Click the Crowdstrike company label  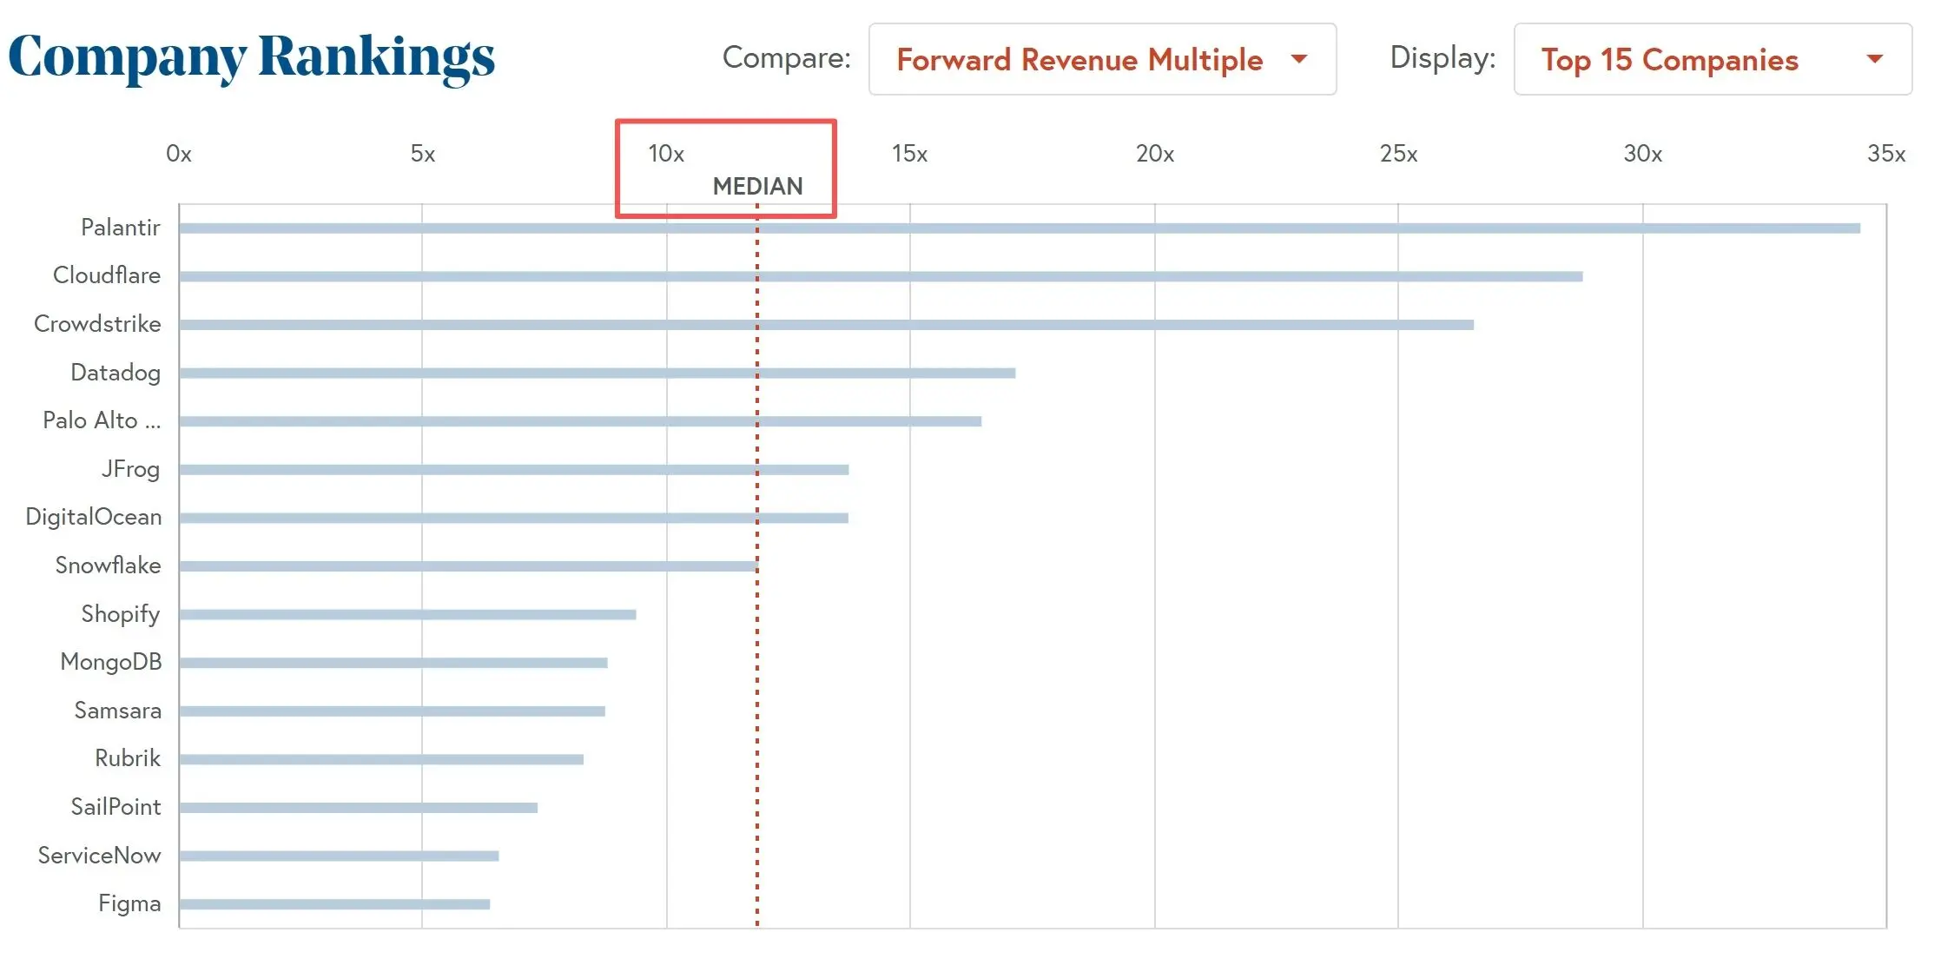pos(97,324)
